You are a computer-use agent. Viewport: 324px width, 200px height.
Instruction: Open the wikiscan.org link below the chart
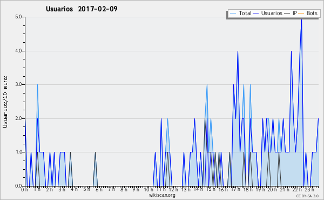[162, 195]
